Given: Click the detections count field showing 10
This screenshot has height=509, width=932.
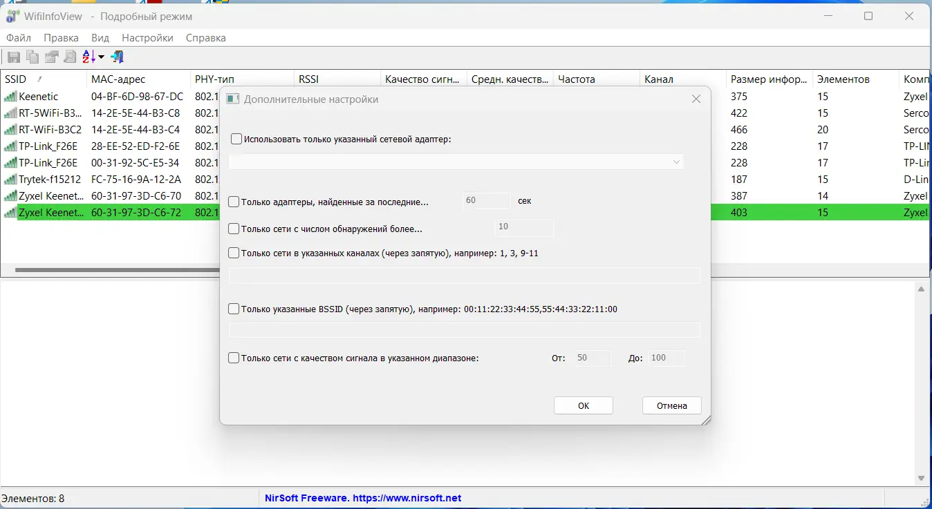Looking at the screenshot, I should 525,227.
